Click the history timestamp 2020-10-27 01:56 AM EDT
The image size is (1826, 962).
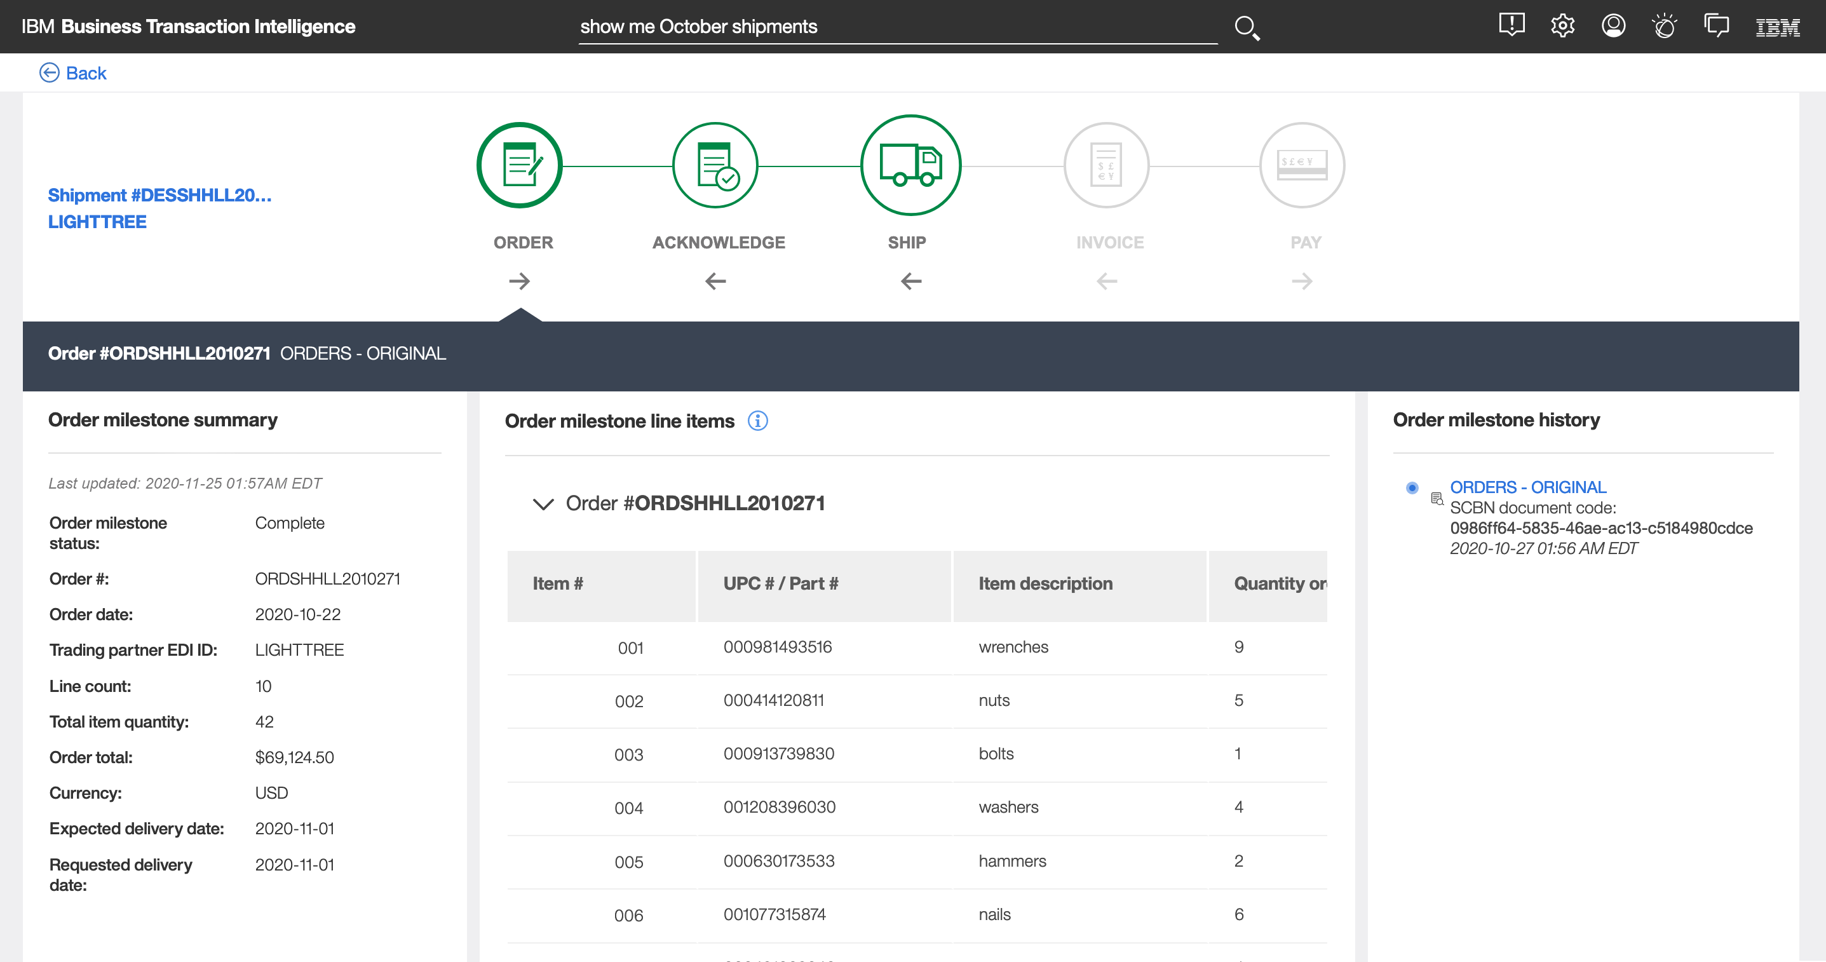point(1543,549)
